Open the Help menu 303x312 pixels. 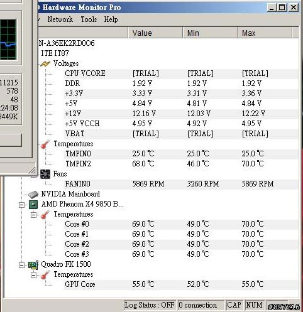coord(111,19)
